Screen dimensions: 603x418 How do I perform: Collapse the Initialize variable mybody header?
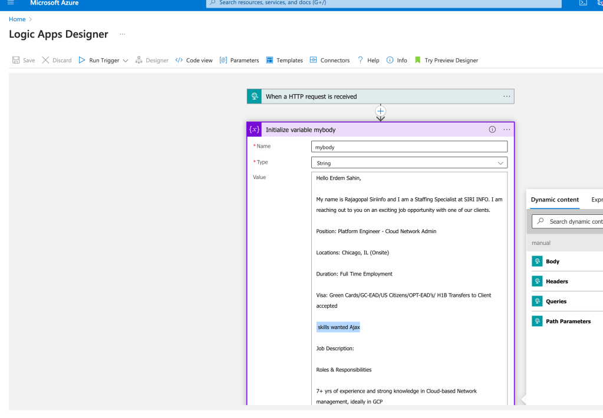(x=380, y=130)
